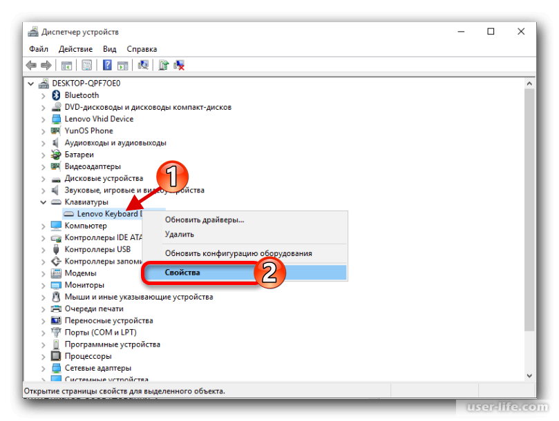Click the mouse icon beside Мыши и иные устройства

pyautogui.click(x=56, y=297)
